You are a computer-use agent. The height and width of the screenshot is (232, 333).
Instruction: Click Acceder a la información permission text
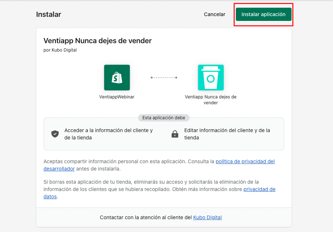tap(109, 134)
